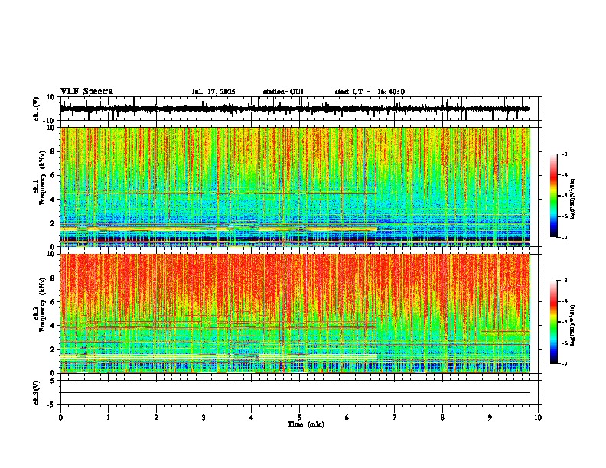This screenshot has height=468, width=606.
Task: Click the "-3" label on ch.2 color bar
Action: [565, 281]
